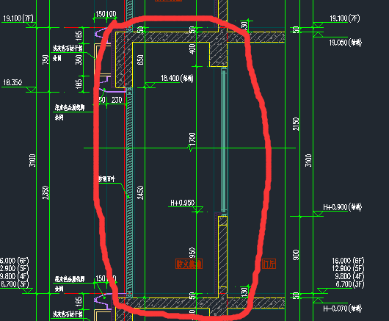Select the 2450 dimension text

click(x=140, y=192)
